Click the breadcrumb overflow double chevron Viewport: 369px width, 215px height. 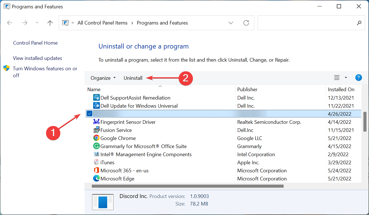point(73,23)
